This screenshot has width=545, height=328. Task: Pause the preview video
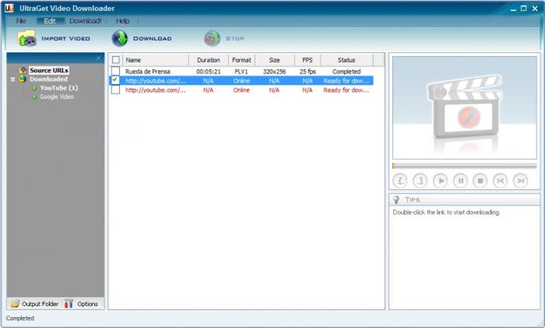(460, 181)
